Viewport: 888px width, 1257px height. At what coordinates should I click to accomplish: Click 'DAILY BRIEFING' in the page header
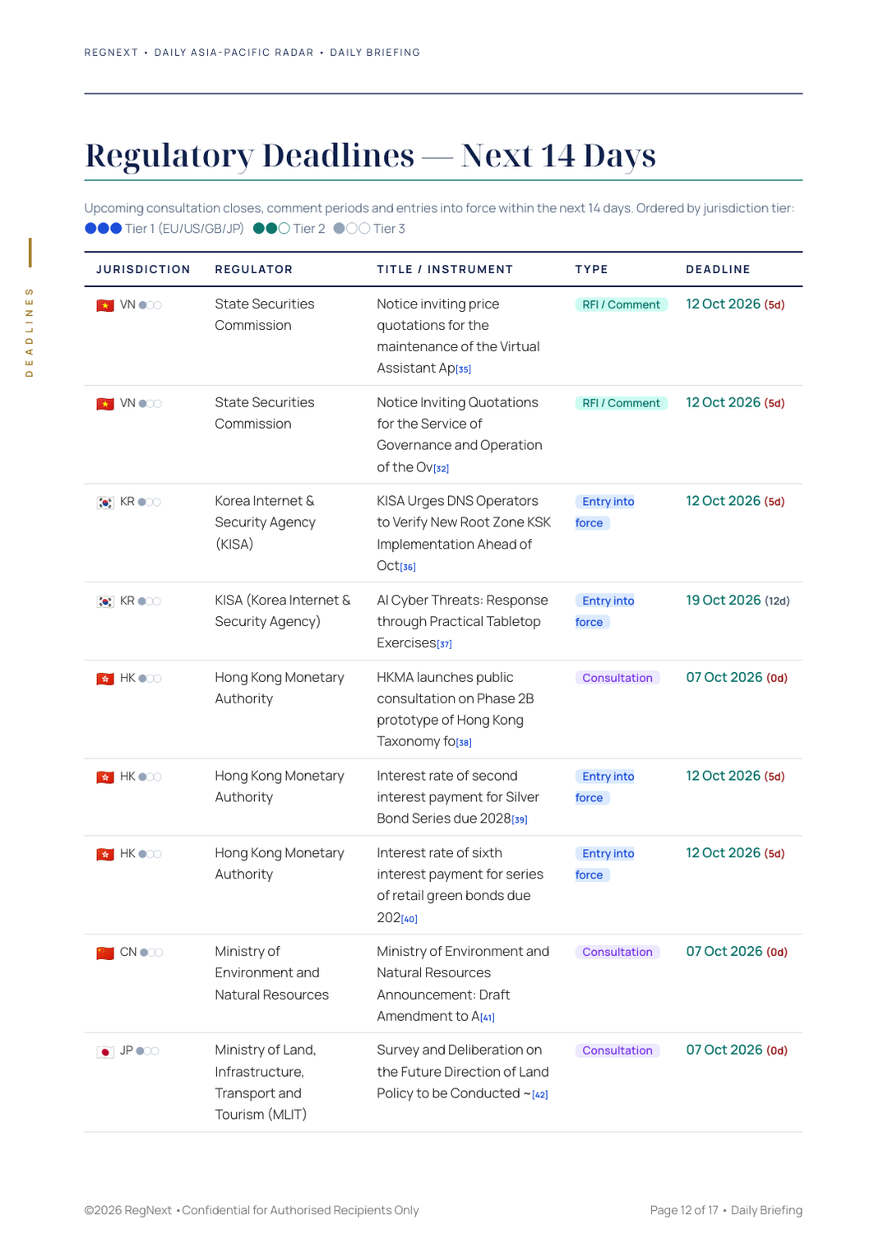375,53
